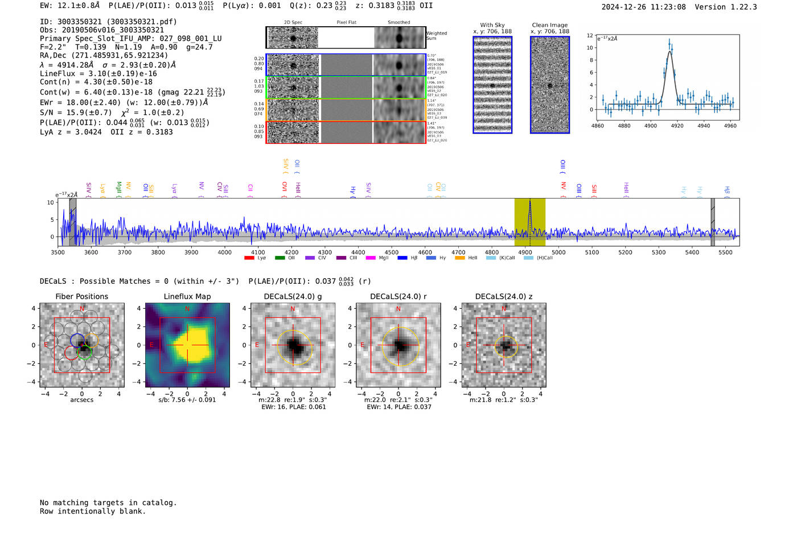Click the green MgII line label above spectrum
Viewport: 797px width, 542px height.
(118, 189)
